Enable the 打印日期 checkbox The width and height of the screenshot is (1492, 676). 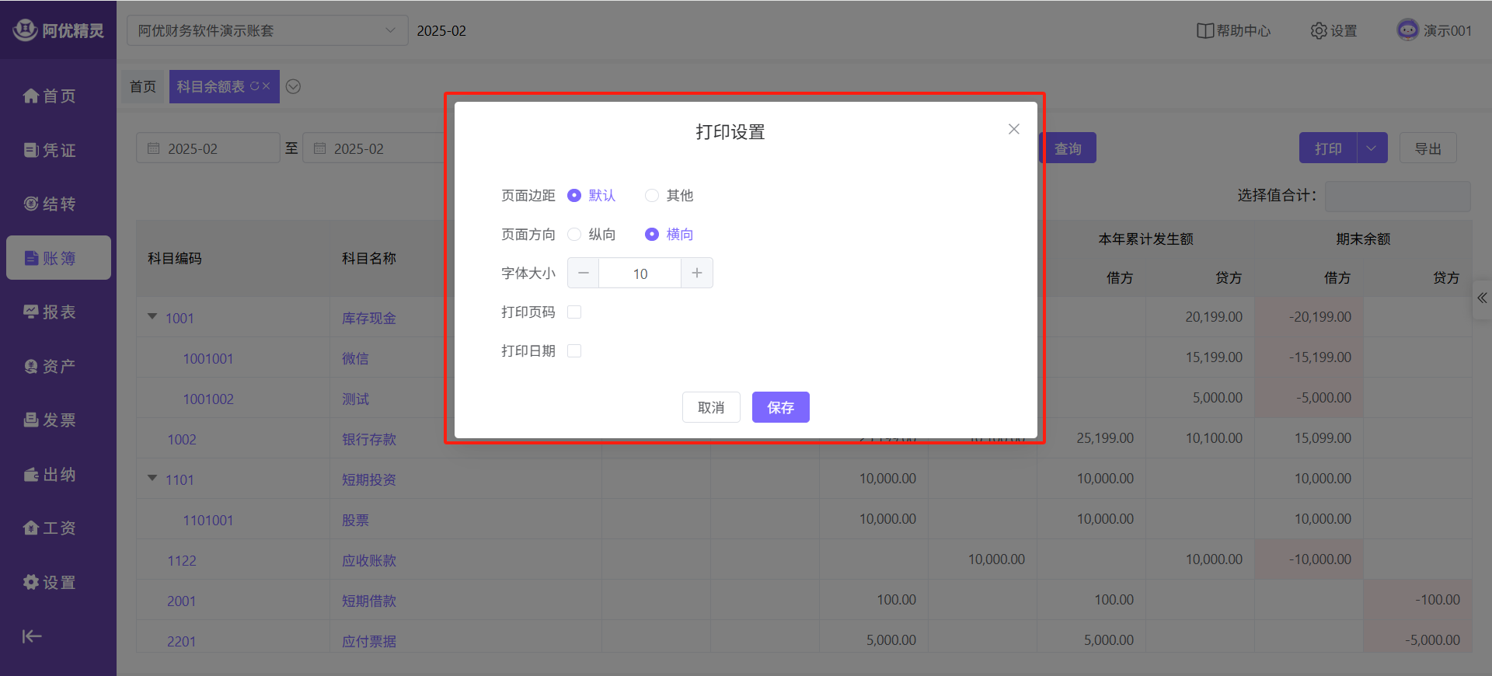coord(574,351)
